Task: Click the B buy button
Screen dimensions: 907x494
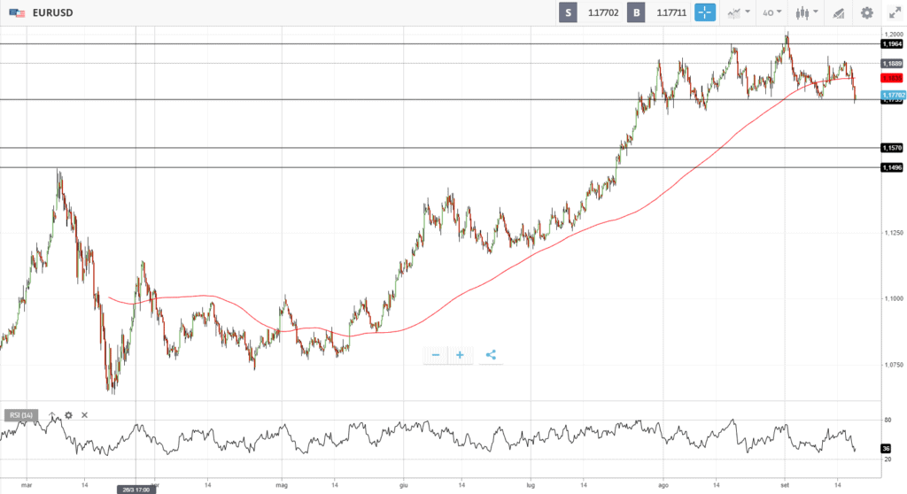Action: pos(636,12)
